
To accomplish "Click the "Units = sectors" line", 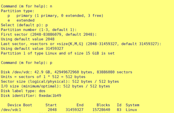I will point(43,77).
